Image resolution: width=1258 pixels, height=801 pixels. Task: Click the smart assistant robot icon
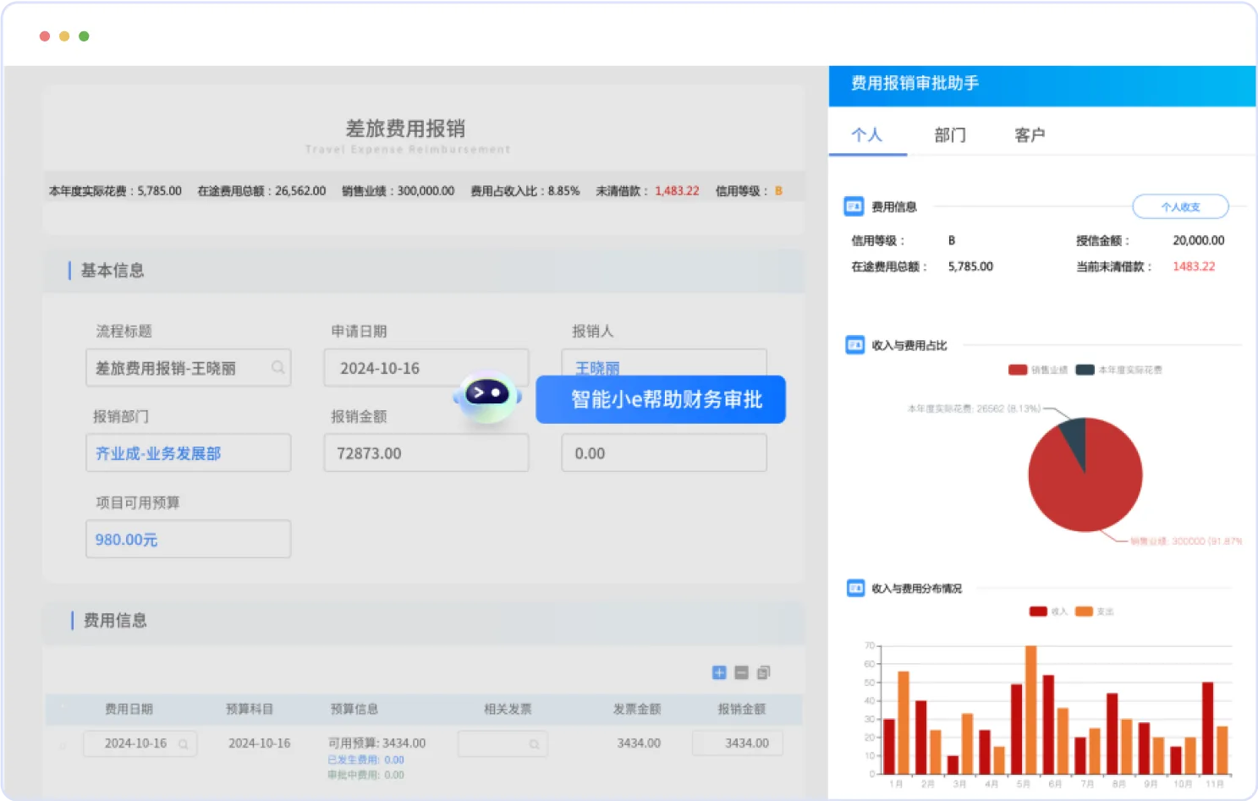(x=487, y=396)
